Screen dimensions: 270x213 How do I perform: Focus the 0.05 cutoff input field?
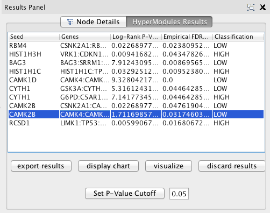pyautogui.click(x=179, y=194)
